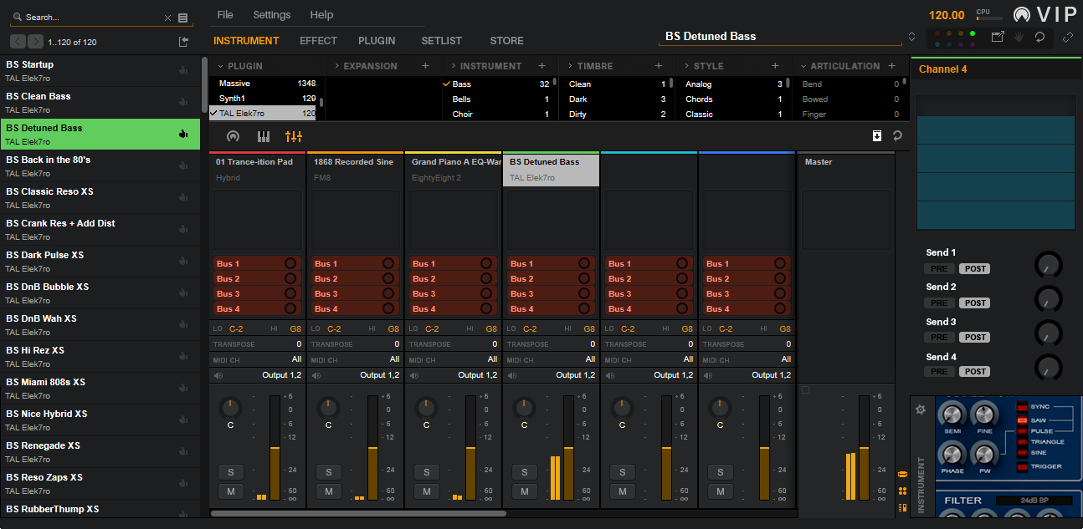Open the Help menu

[x=321, y=15]
